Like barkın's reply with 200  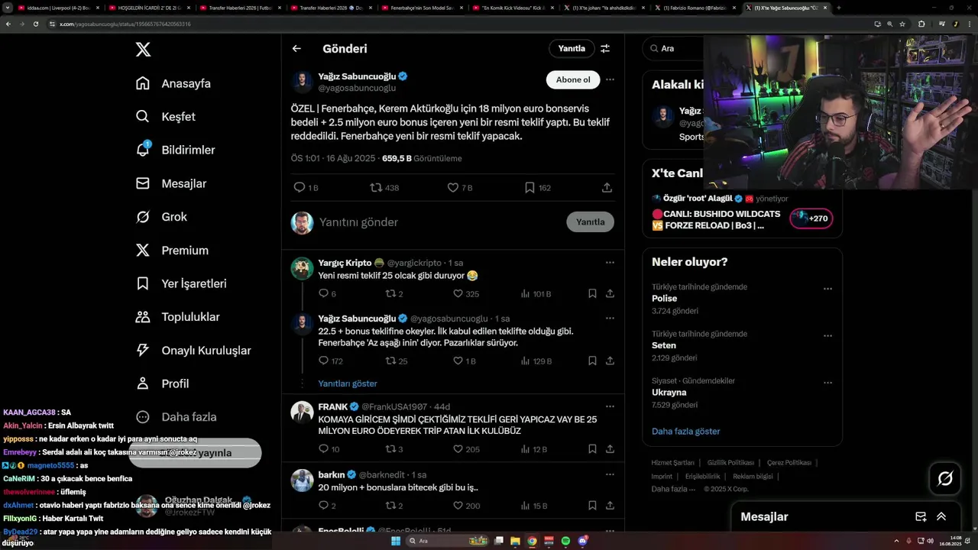(466, 506)
